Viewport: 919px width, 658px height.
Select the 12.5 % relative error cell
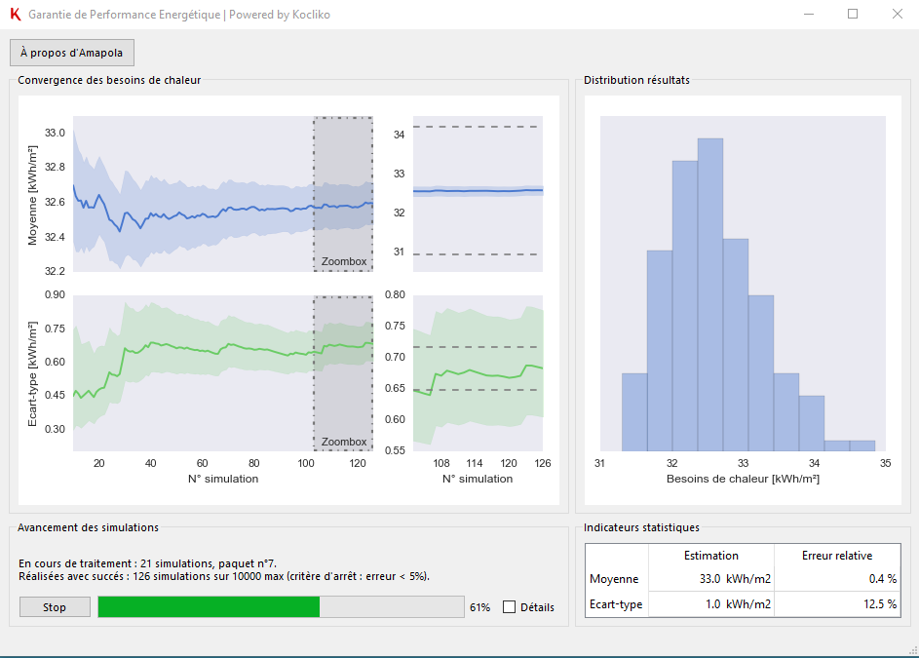[x=837, y=604]
